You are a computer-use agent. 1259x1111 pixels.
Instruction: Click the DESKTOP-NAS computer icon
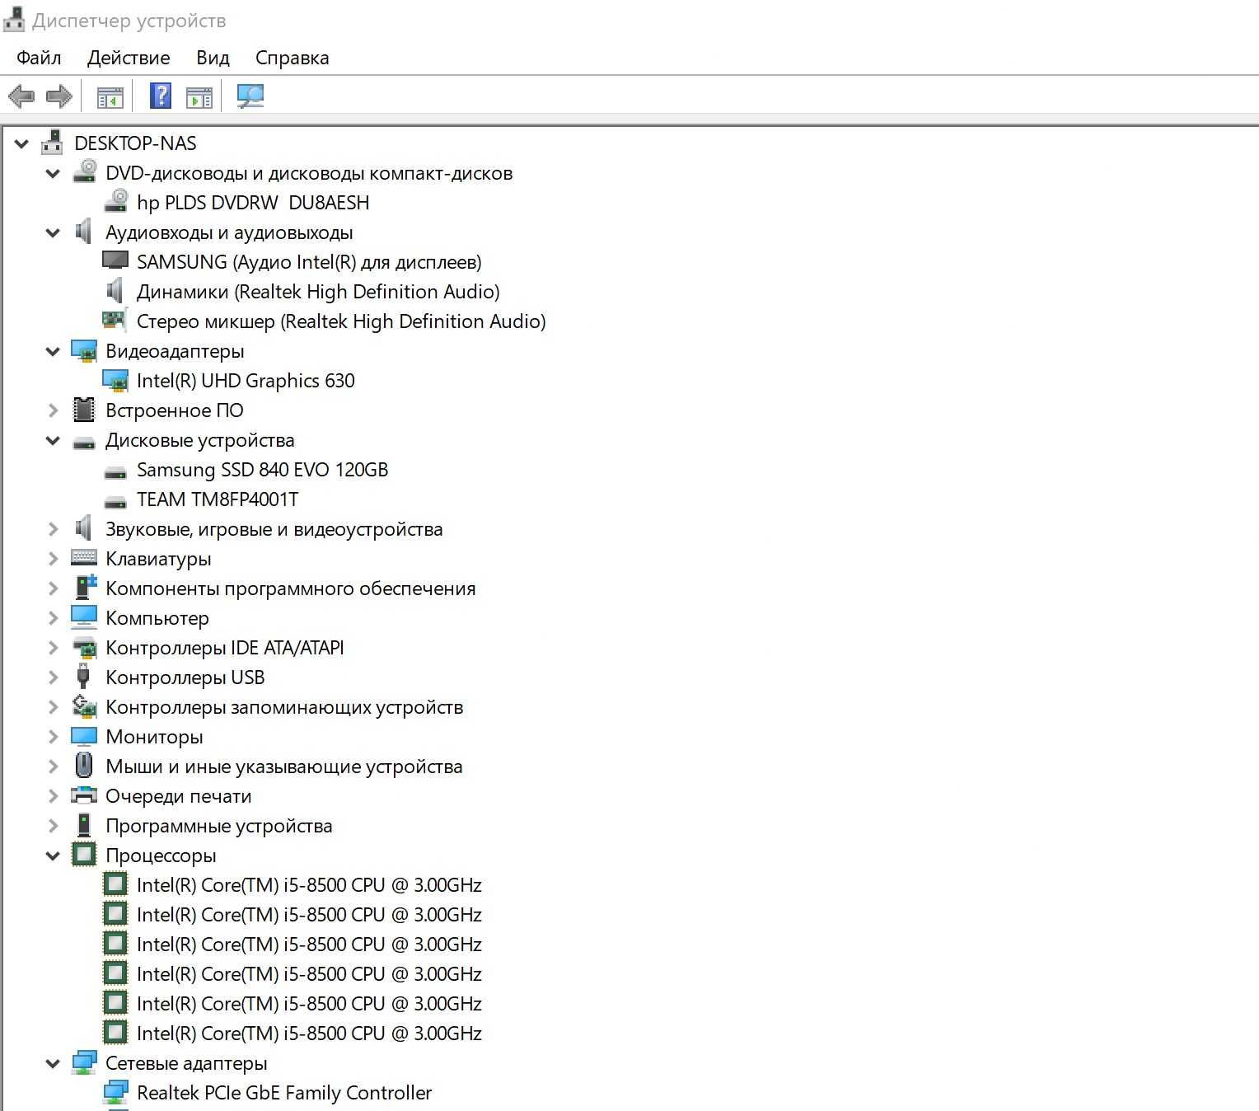(x=52, y=143)
